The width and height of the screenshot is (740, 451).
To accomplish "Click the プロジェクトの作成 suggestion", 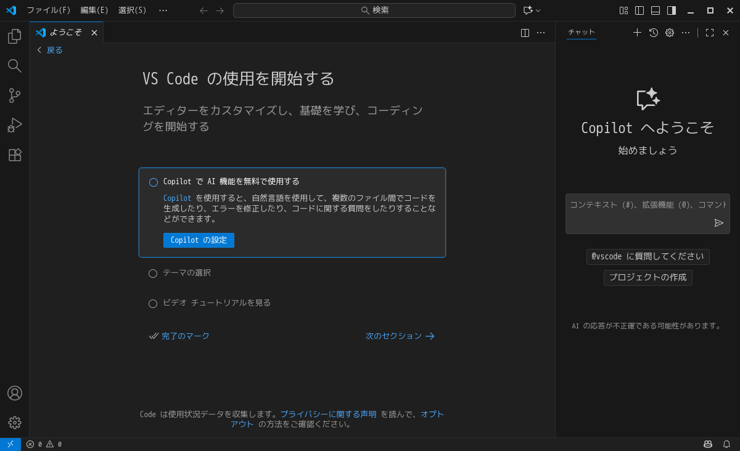I will [x=647, y=278].
